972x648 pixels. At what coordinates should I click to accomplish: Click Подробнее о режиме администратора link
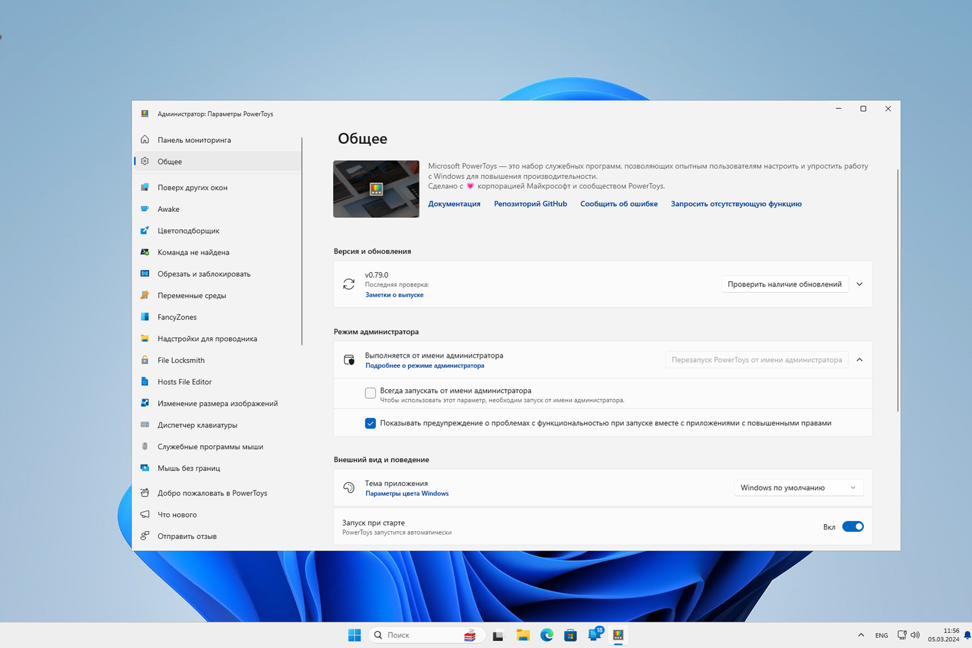coord(425,365)
